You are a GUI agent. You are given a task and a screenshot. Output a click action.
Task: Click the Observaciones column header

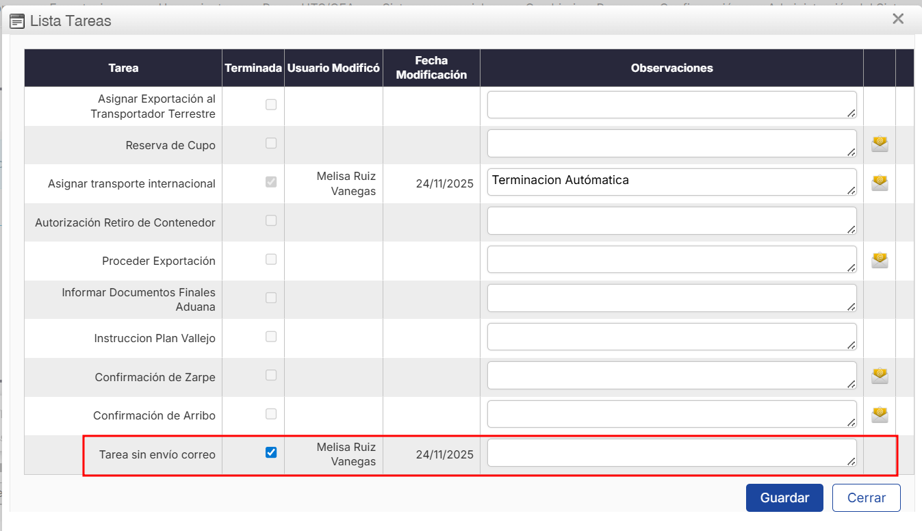point(671,68)
